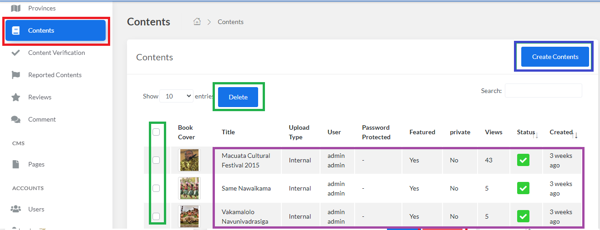Click into the Search input field
The image size is (600, 230).
point(543,90)
